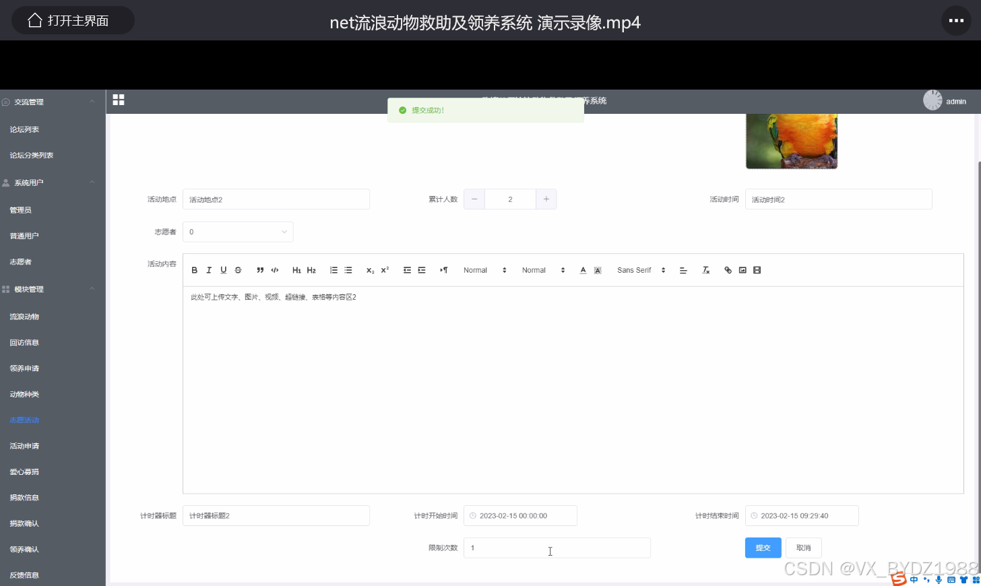
Task: Apply Heading 2 style
Action: (x=311, y=270)
